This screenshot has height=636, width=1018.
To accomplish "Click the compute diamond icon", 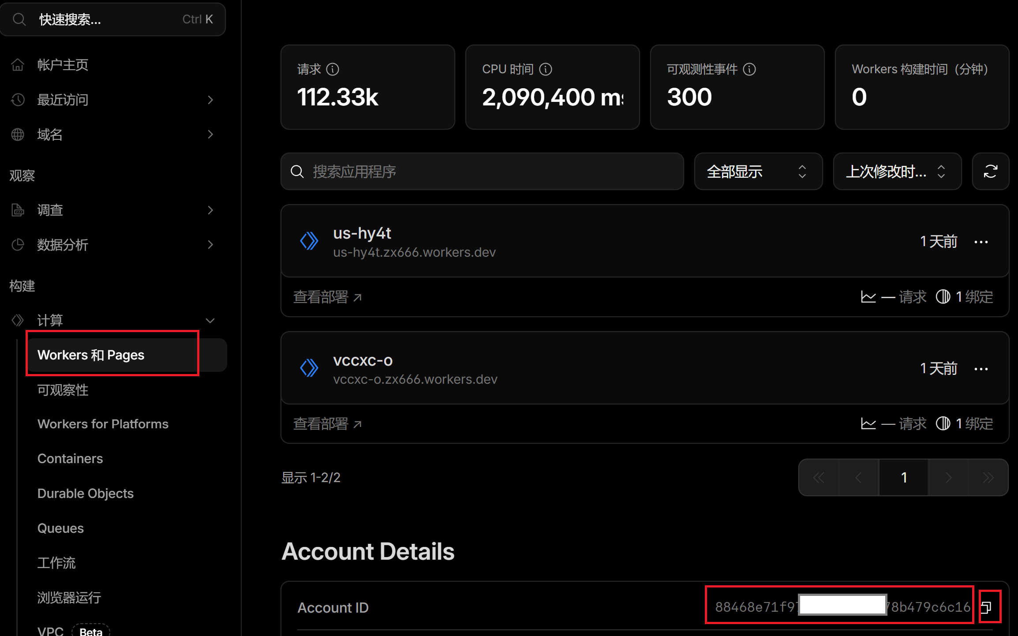I will click(x=18, y=320).
